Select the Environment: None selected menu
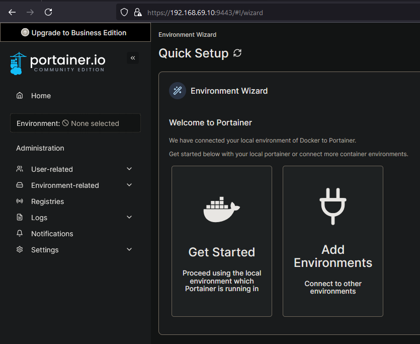420x344 pixels. pos(75,123)
